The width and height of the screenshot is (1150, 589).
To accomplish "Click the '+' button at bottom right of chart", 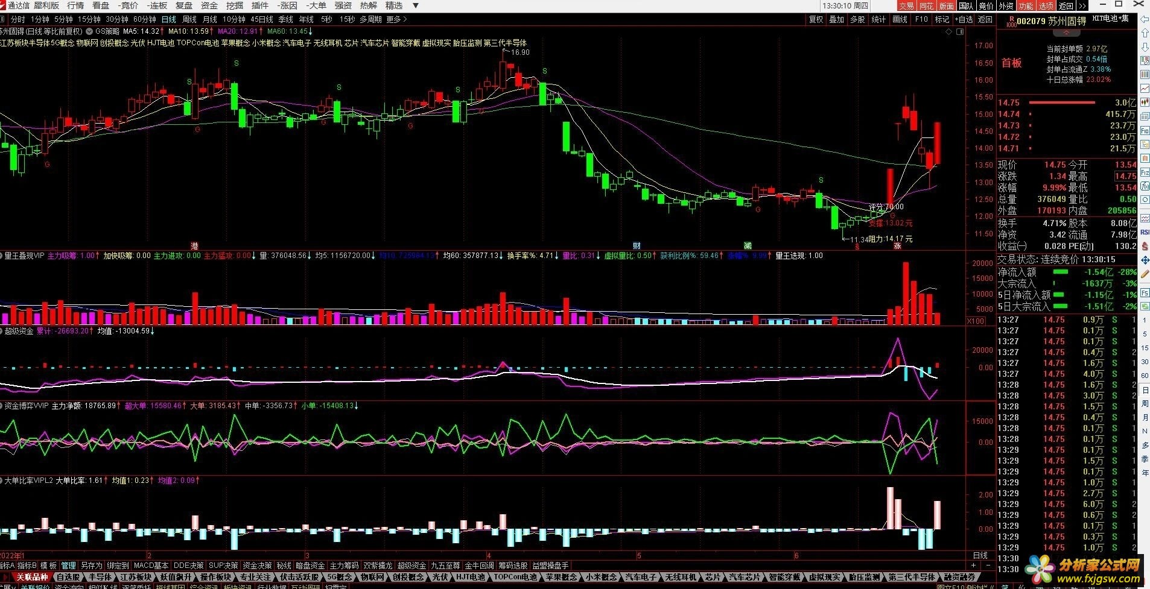I will [973, 565].
